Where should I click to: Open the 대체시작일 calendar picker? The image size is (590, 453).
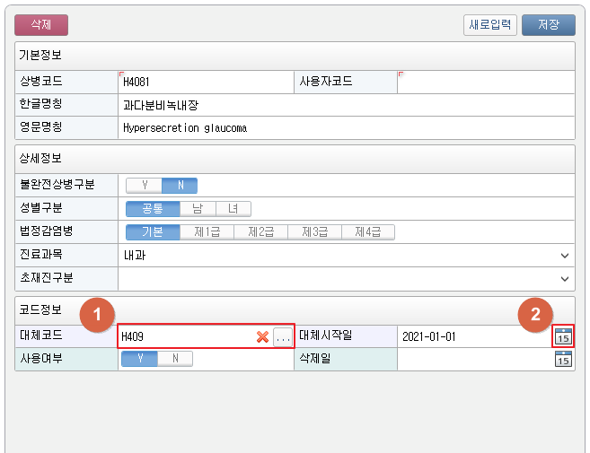coord(563,337)
